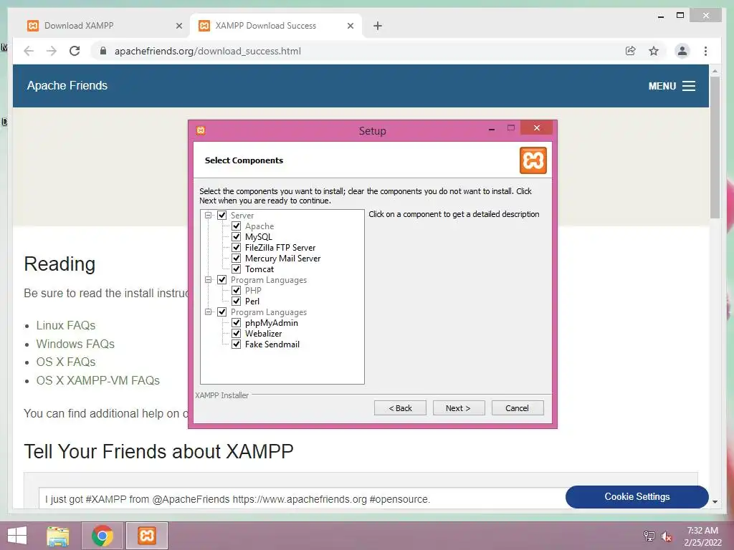Image resolution: width=734 pixels, height=550 pixels.
Task: Click the tweet text field
Action: pyautogui.click(x=302, y=498)
